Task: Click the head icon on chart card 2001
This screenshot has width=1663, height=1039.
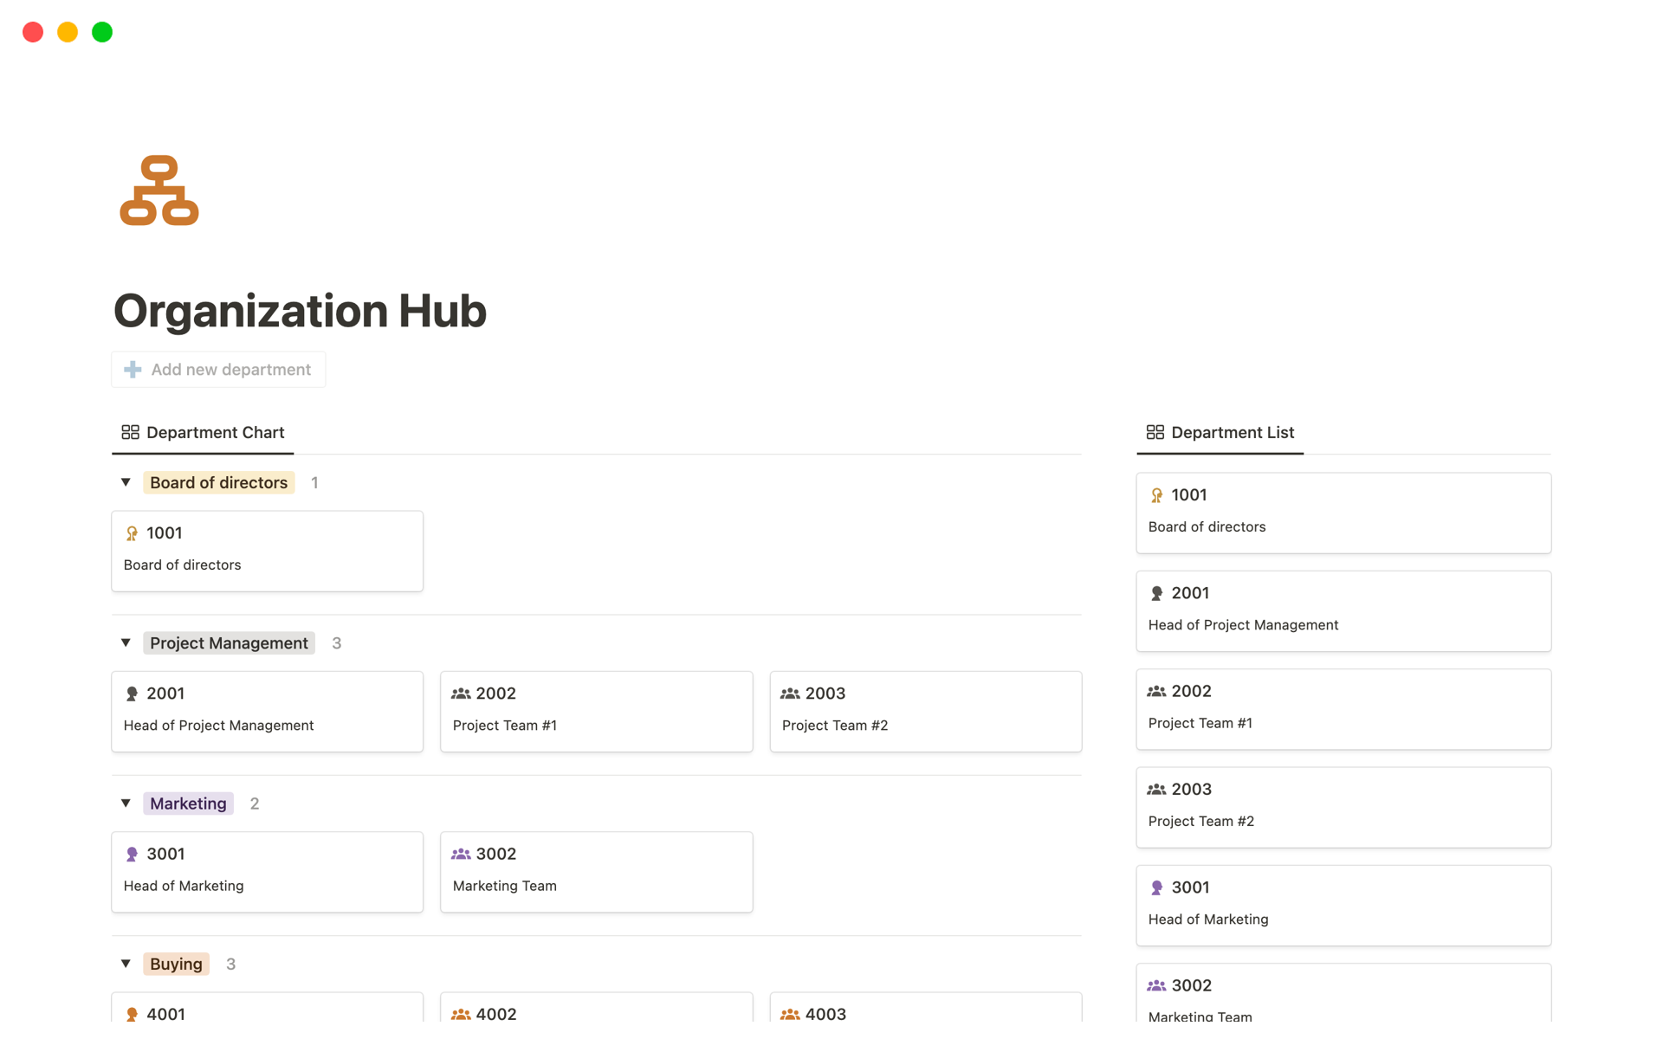Action: coord(132,694)
